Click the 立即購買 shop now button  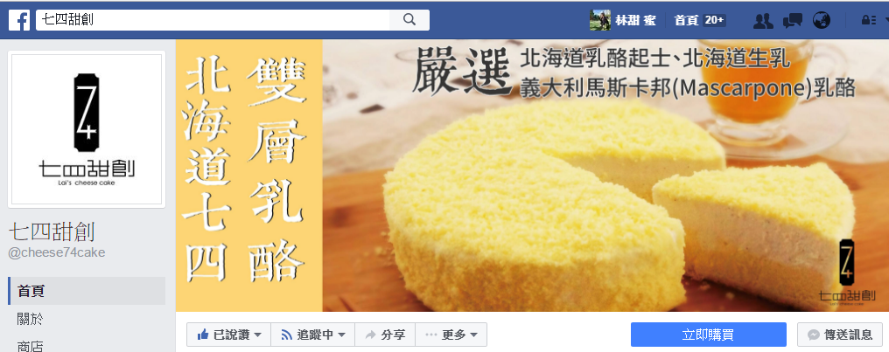point(708,335)
